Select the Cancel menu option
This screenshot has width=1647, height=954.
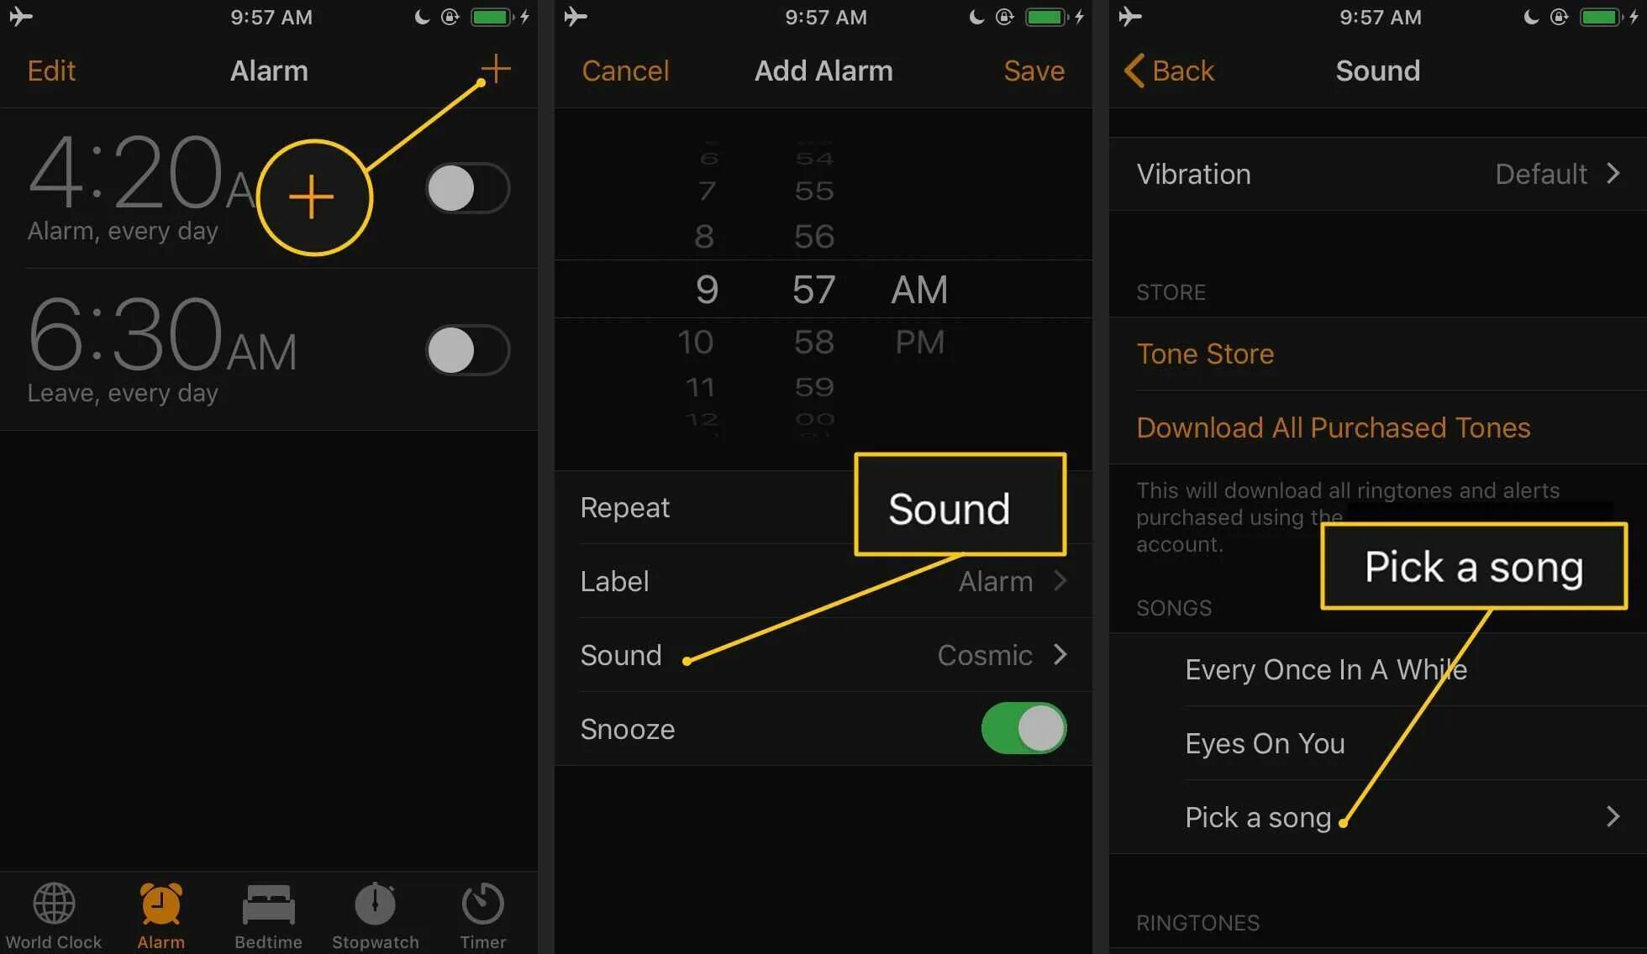(624, 71)
